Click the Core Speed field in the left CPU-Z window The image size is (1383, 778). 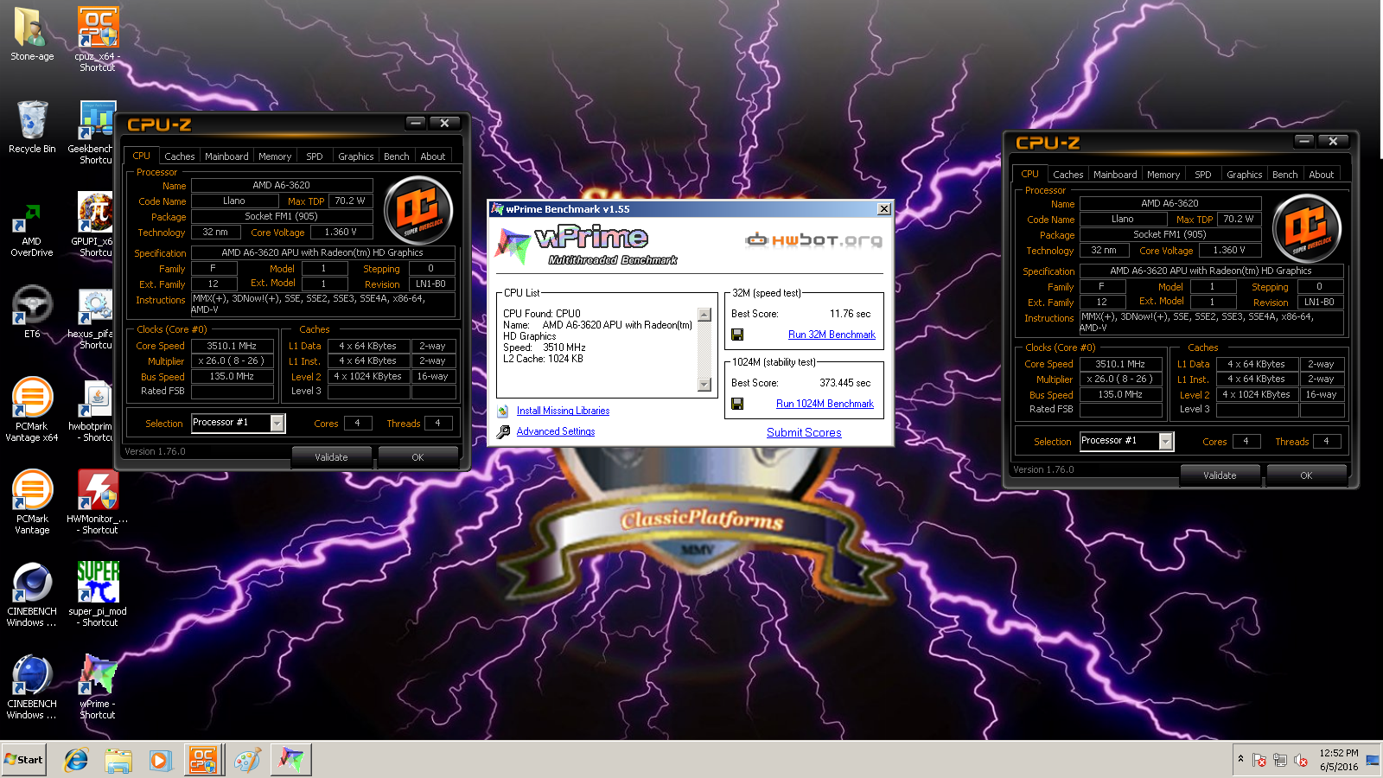(232, 346)
